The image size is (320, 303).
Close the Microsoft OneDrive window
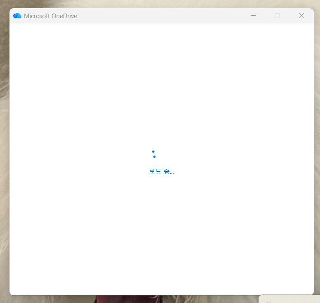[x=301, y=16]
